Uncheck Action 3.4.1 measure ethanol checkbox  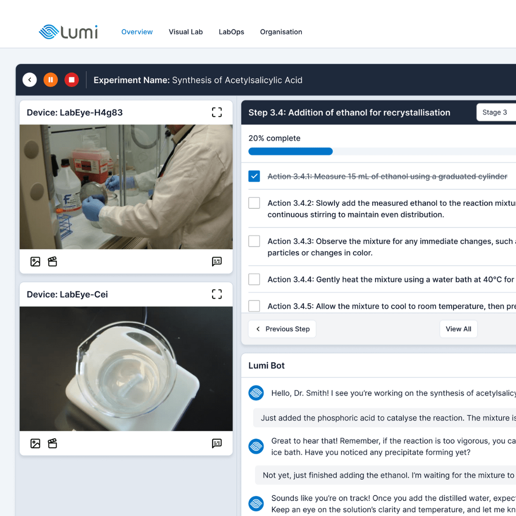[254, 176]
